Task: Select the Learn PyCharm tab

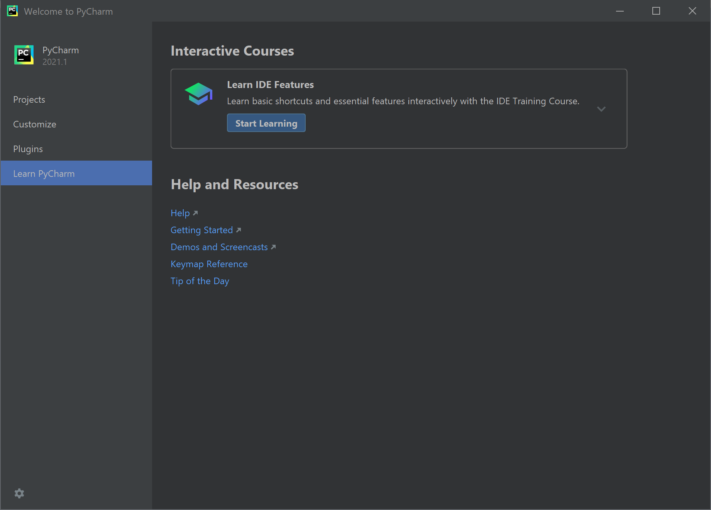Action: pos(76,173)
